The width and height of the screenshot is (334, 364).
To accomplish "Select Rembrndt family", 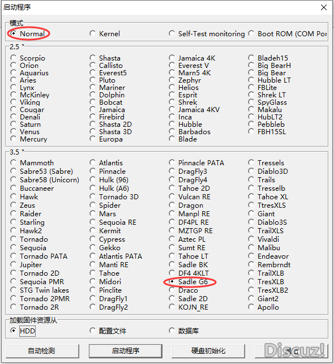I will point(251,264).
